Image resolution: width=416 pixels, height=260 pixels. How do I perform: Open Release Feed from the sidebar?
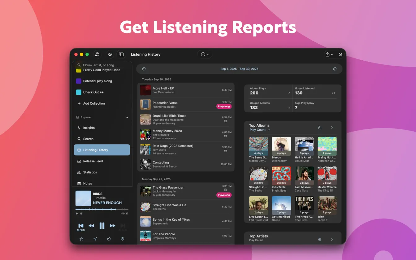102,161
